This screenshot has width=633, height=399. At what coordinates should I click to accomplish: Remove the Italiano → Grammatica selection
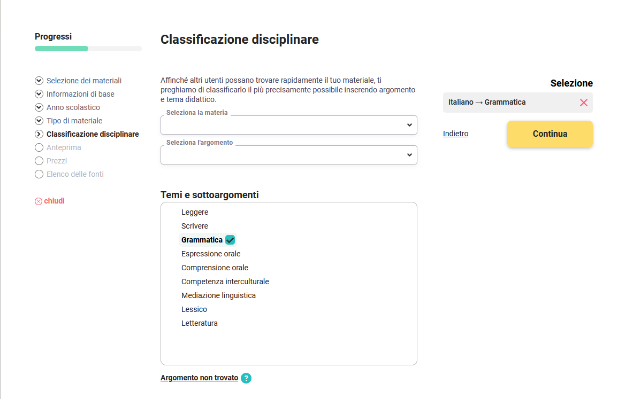(583, 103)
